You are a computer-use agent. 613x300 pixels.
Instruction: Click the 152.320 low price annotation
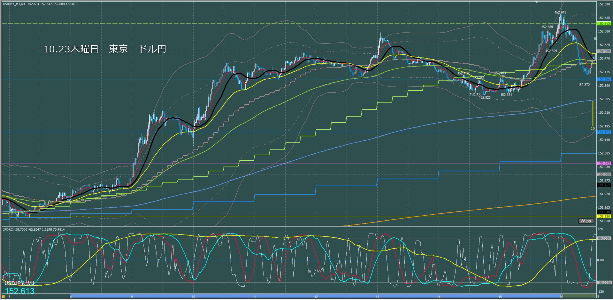(485, 97)
